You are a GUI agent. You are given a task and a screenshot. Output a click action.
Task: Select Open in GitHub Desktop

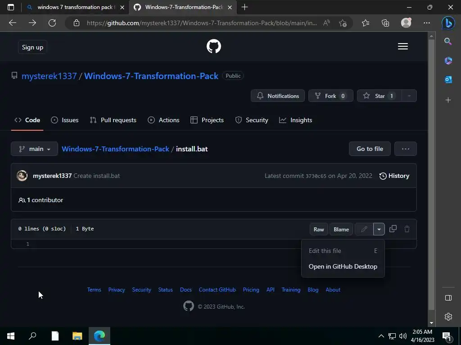click(343, 266)
